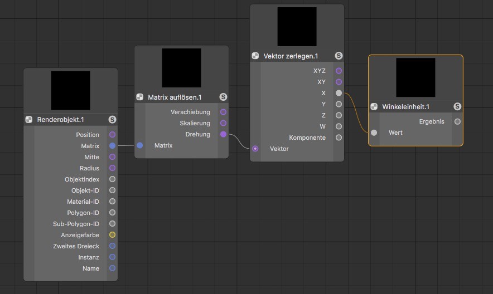Viewport: 493px width, 294px height.
Task: Click the yellow Anzeigefarbe output port
Action: click(x=112, y=235)
